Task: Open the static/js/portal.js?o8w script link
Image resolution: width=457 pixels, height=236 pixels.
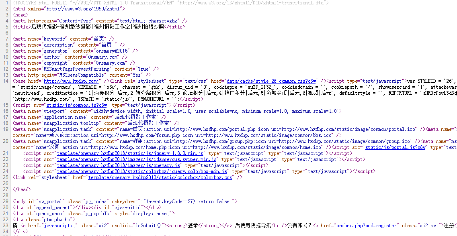Action: click(x=395, y=147)
